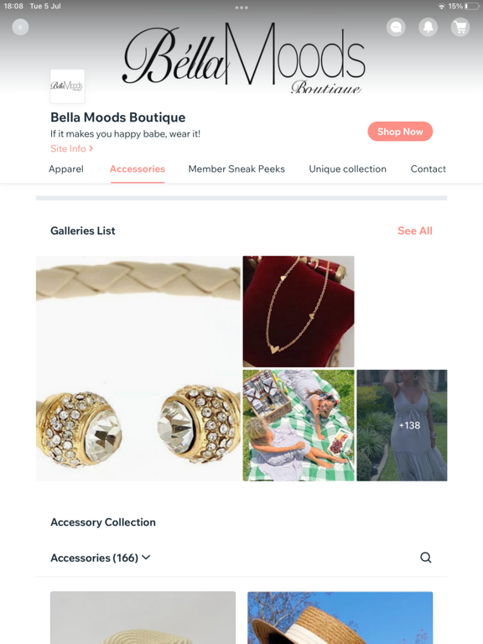Click the Shop Now button
The image size is (483, 644).
tap(400, 132)
